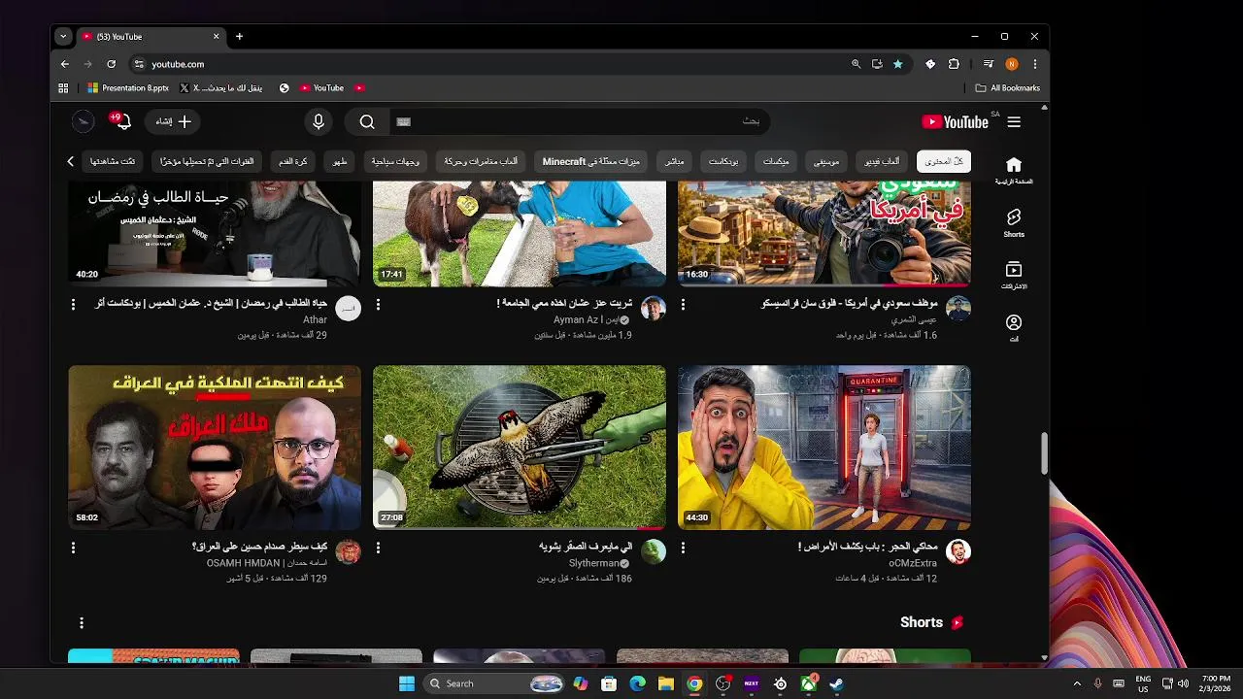Click the Athar channel name
This screenshot has height=699, width=1243.
315,319
